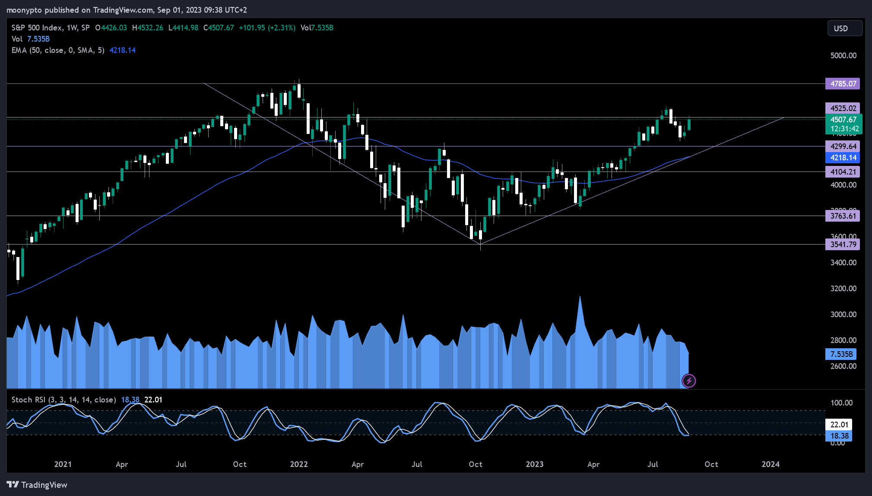Click the 3400.00 price axis tick
Image resolution: width=872 pixels, height=496 pixels.
(x=843, y=263)
